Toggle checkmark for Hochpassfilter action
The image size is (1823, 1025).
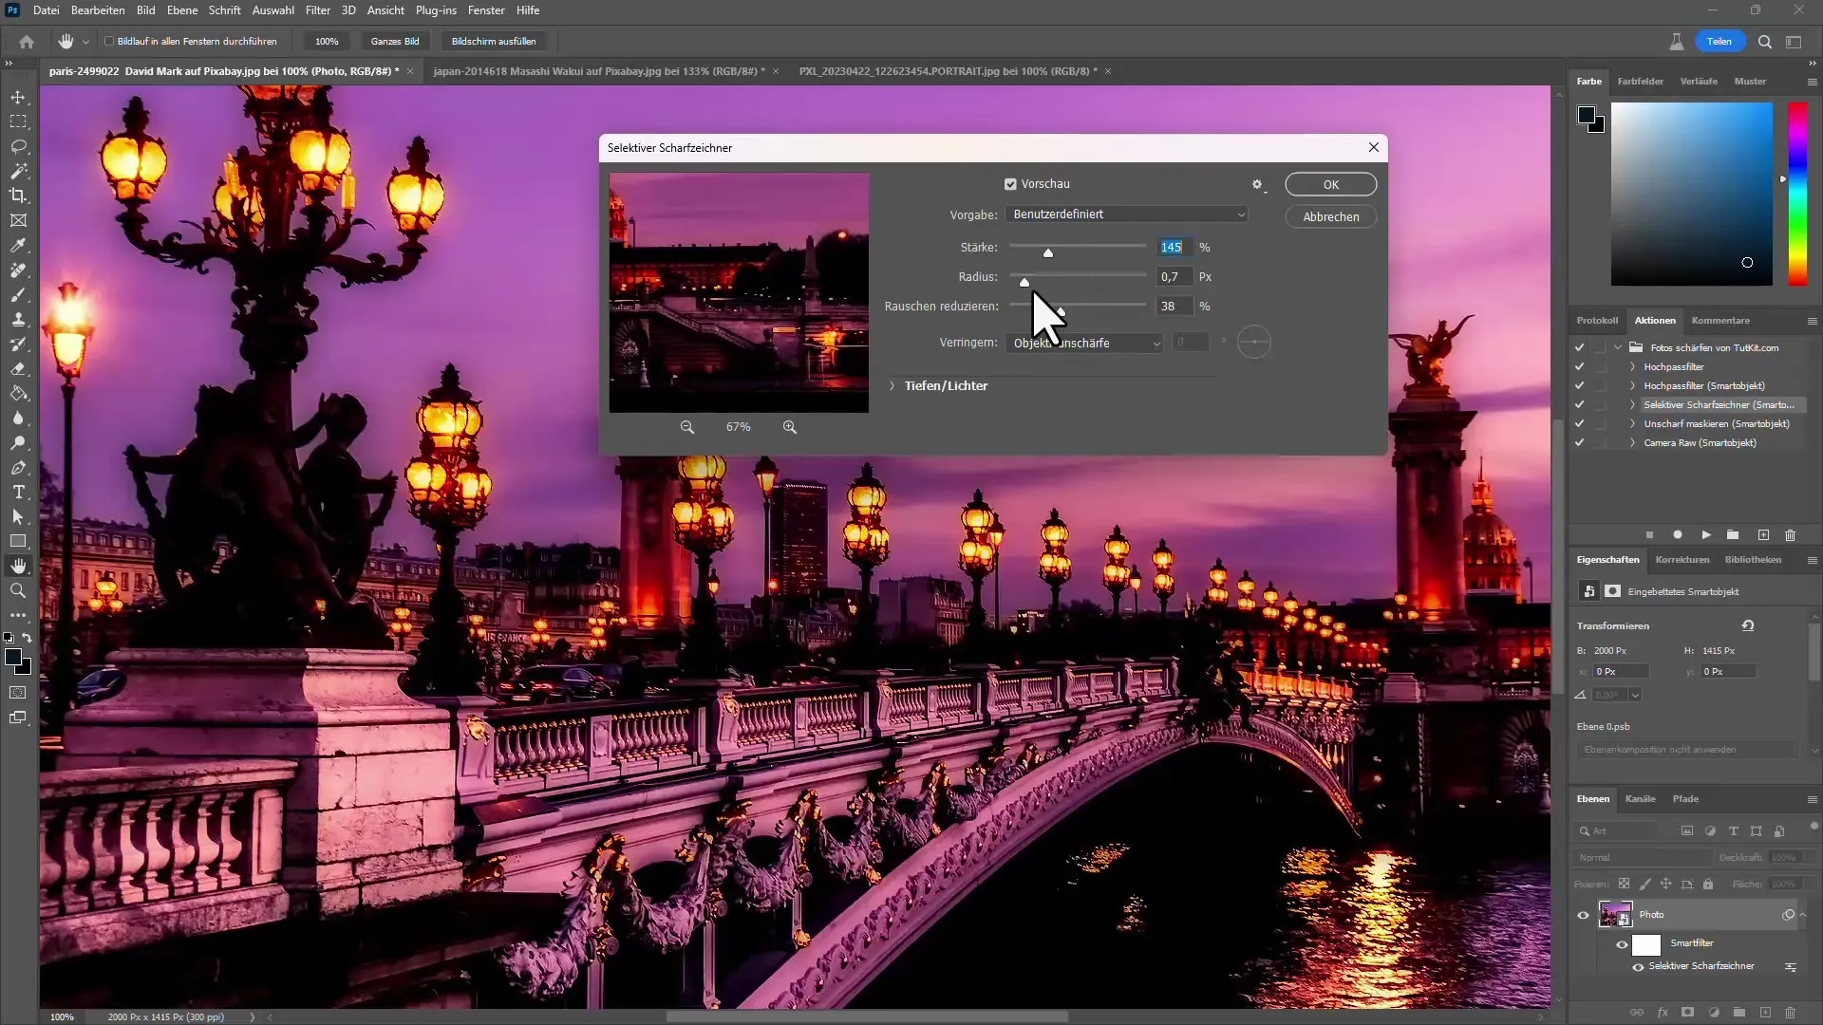pyautogui.click(x=1579, y=367)
